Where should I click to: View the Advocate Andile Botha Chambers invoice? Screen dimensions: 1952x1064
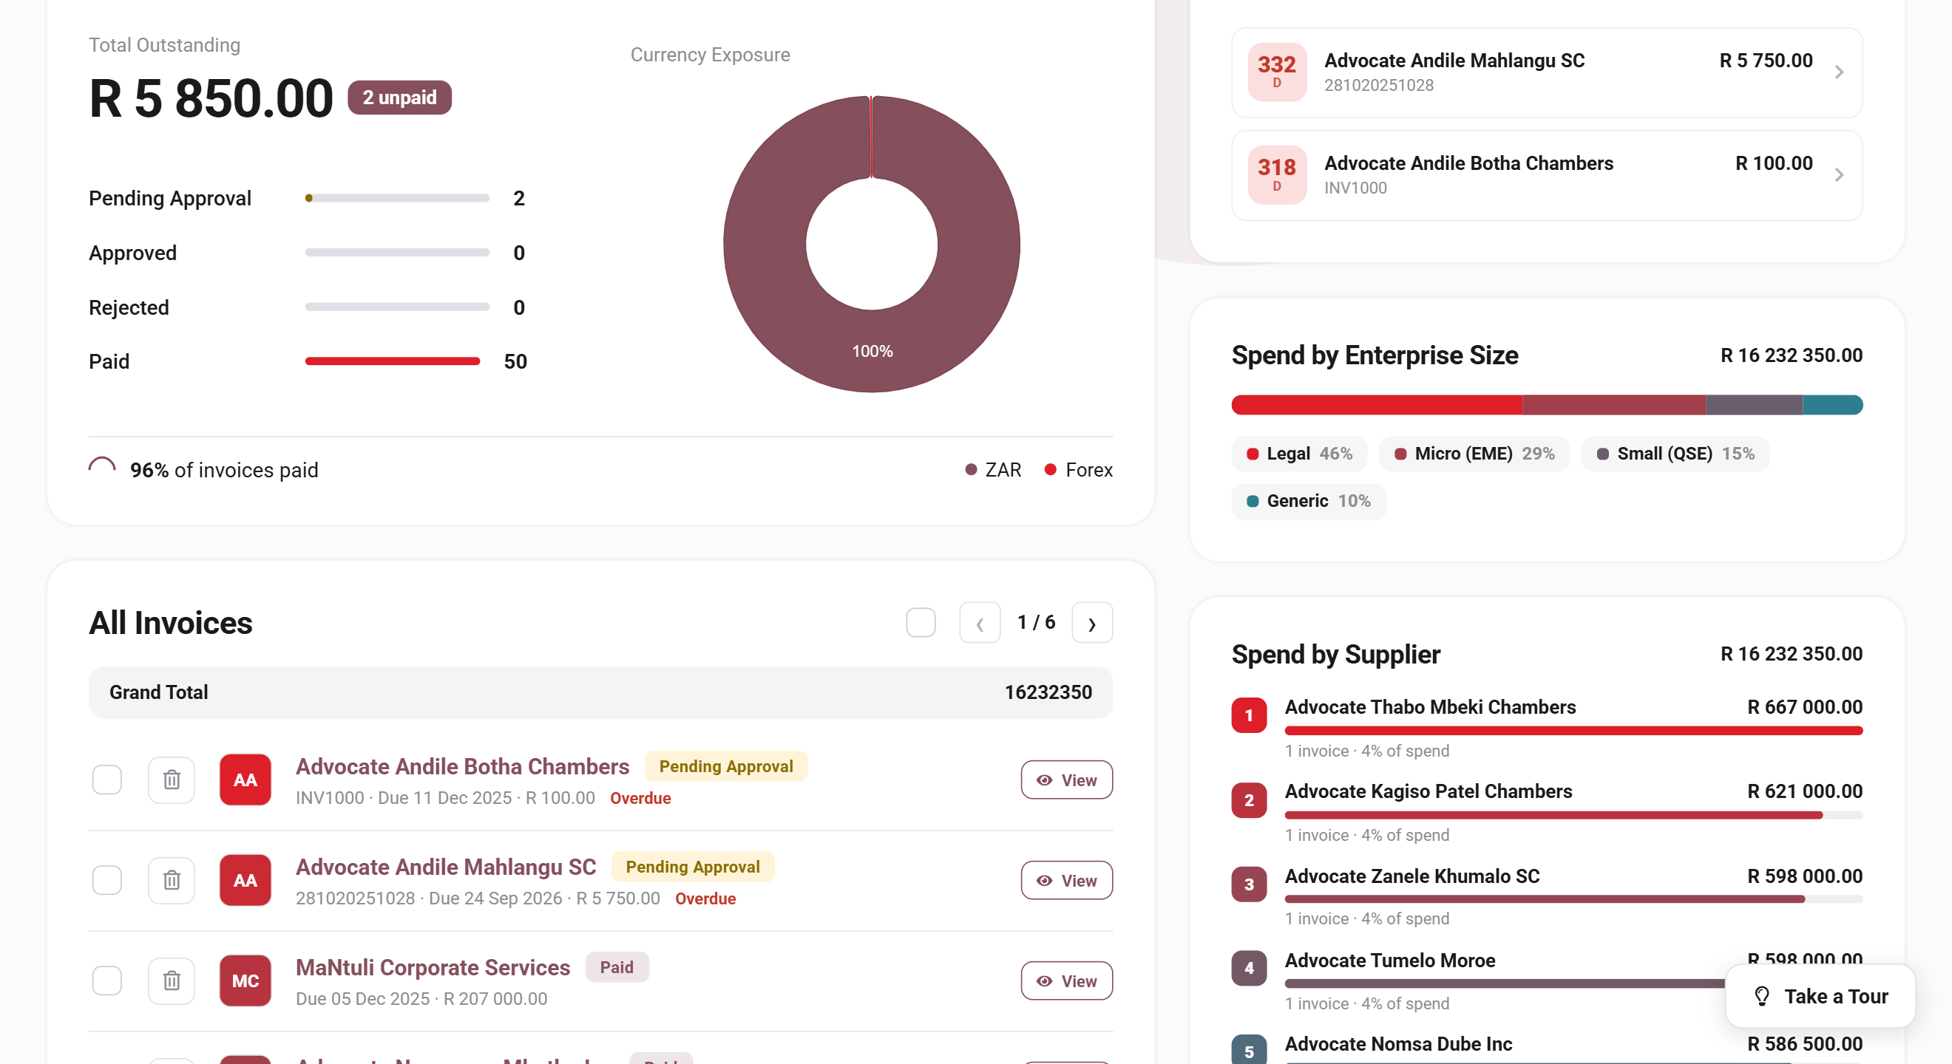click(x=1066, y=780)
